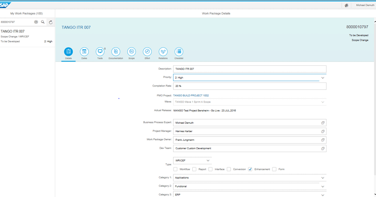
Task: Click the work package search input
Action: tap(16, 22)
